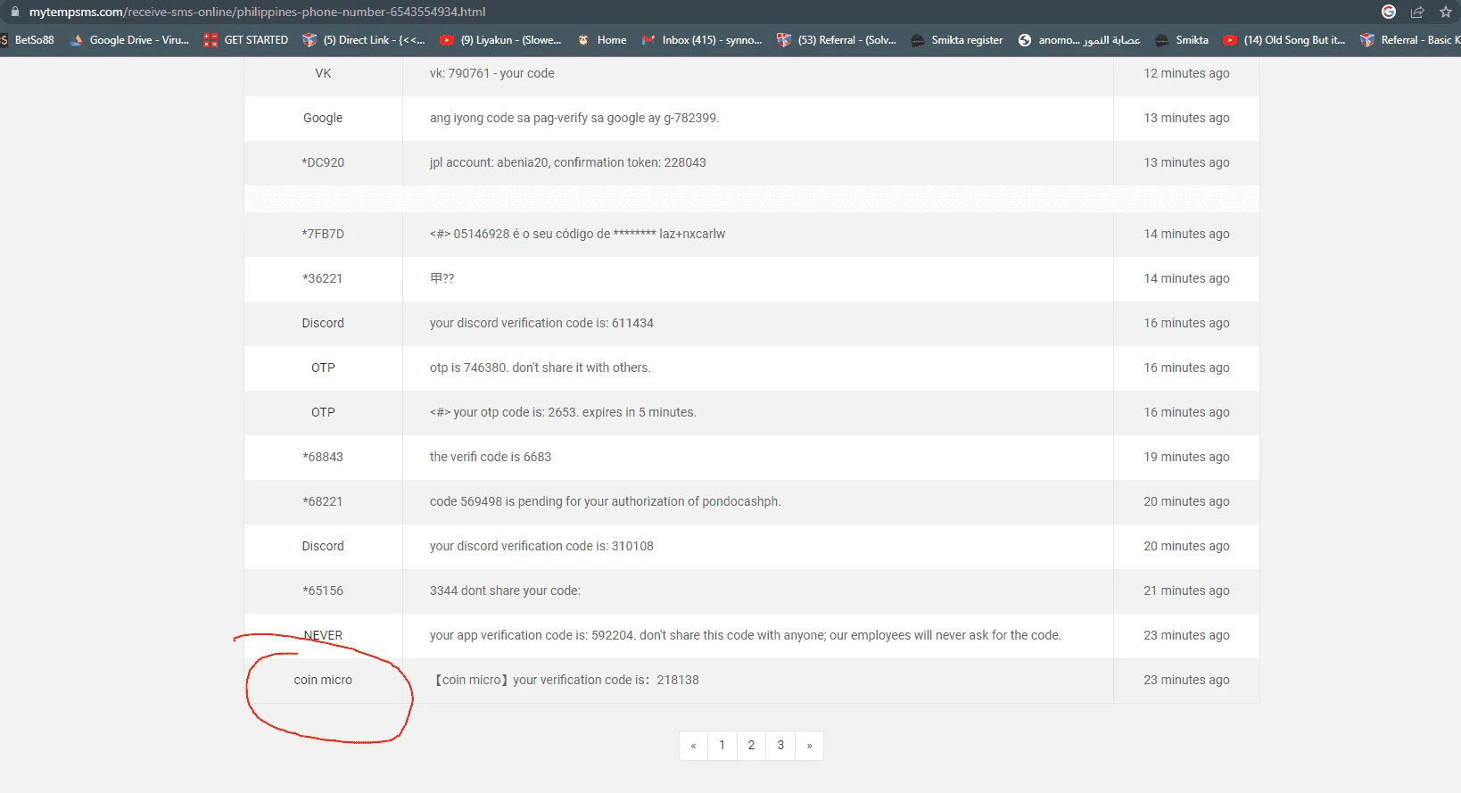
Task: Select the message 'vk: 790761 - your code'
Action: 491,73
